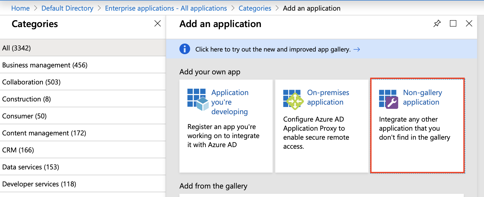Viewport: 484px width, 197px height.
Task: Click the 'Add an application' blade title
Action: 220,24
